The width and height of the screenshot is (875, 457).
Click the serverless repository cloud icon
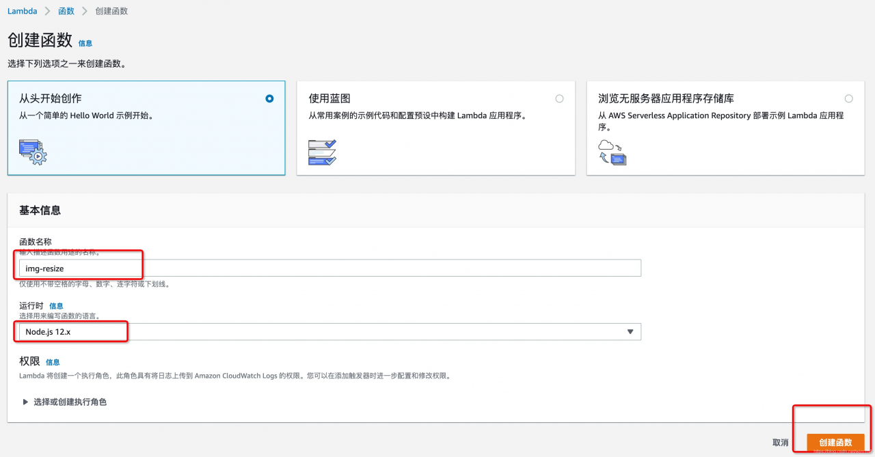[x=612, y=152]
